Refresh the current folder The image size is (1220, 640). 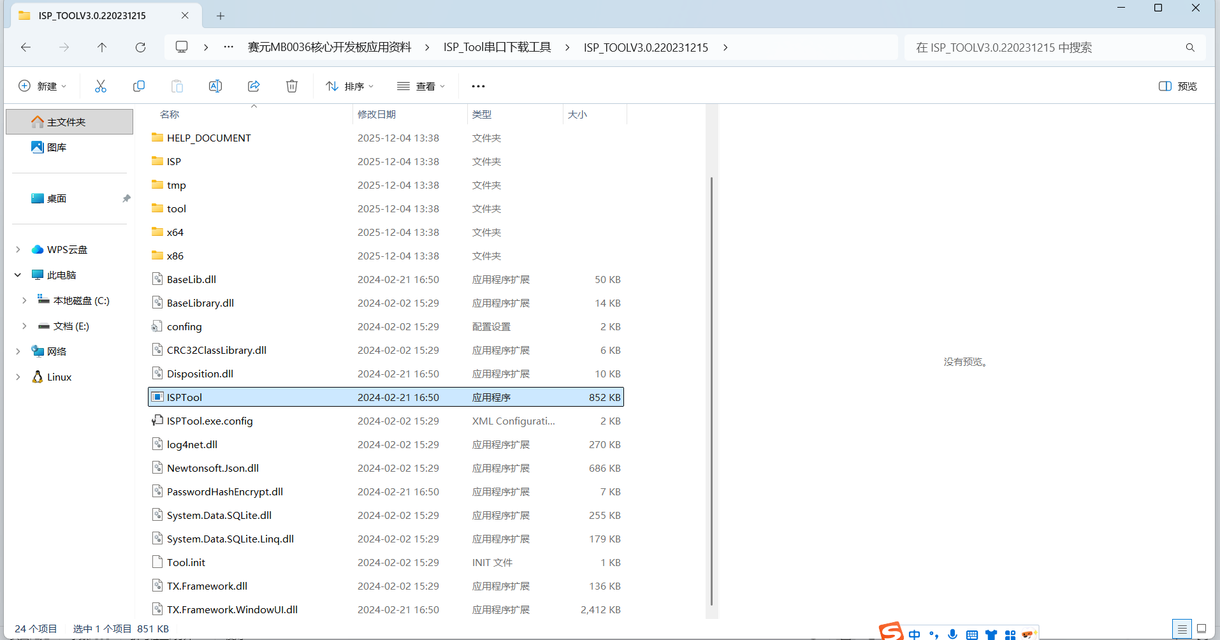(140, 47)
